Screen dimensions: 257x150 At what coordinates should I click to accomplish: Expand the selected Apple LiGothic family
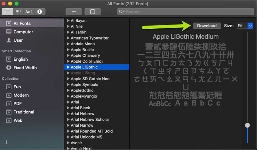[68, 67]
